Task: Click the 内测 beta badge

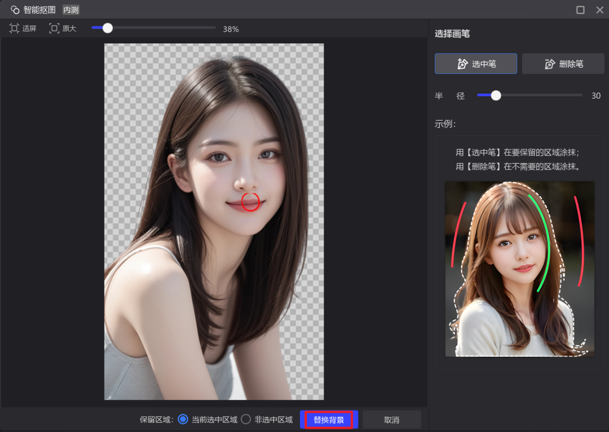Action: 71,10
